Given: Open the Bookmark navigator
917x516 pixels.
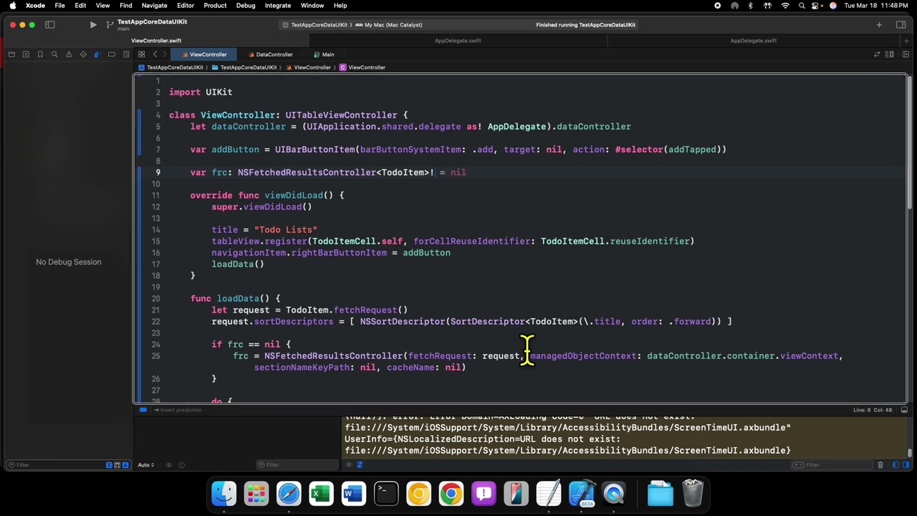Looking at the screenshot, I should tap(40, 54).
